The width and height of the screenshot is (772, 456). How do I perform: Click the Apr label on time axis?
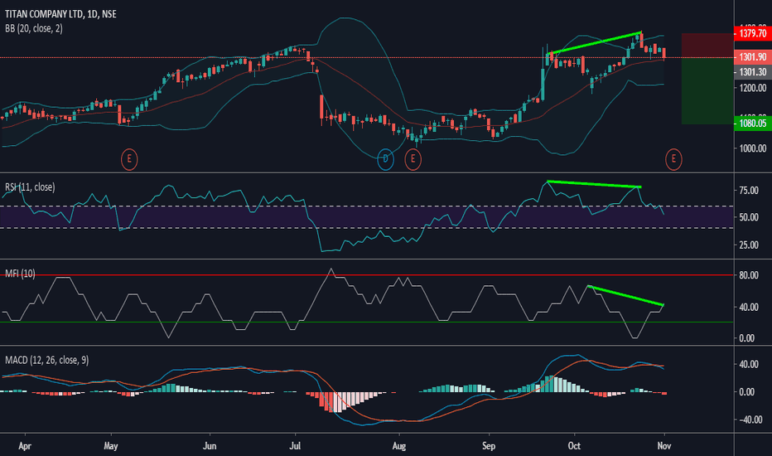click(25, 446)
